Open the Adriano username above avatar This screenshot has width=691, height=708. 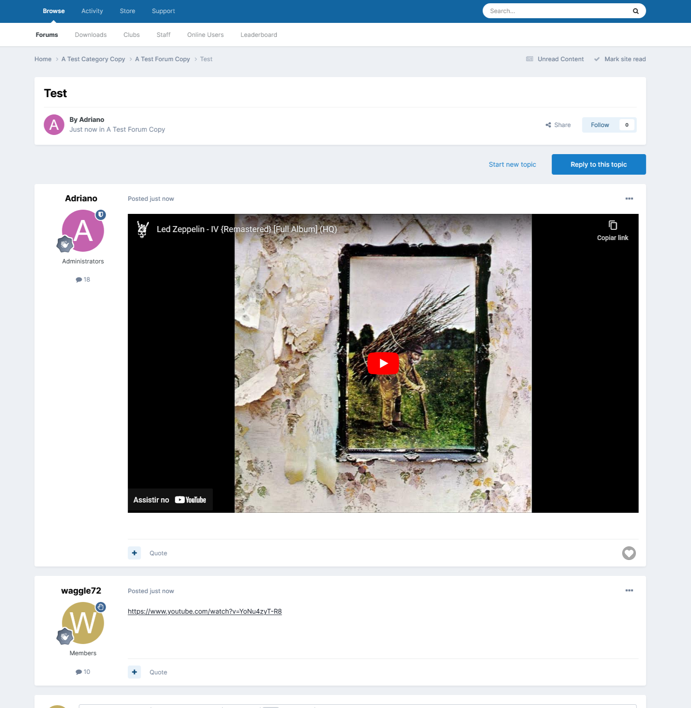pyautogui.click(x=81, y=198)
